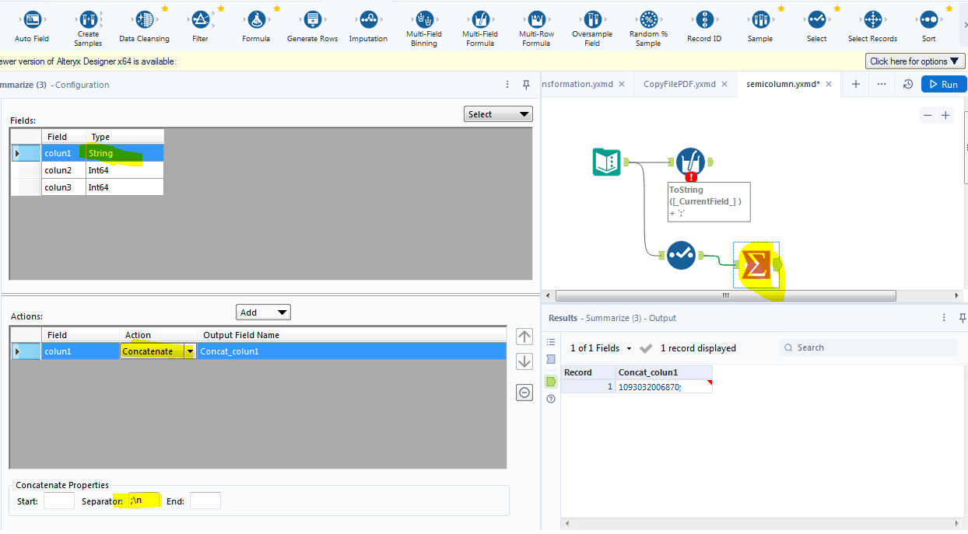The height and width of the screenshot is (534, 968).
Task: Click the Separator input field
Action: (144, 501)
